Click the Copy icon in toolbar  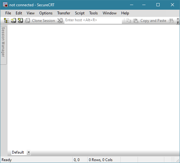[128, 21]
